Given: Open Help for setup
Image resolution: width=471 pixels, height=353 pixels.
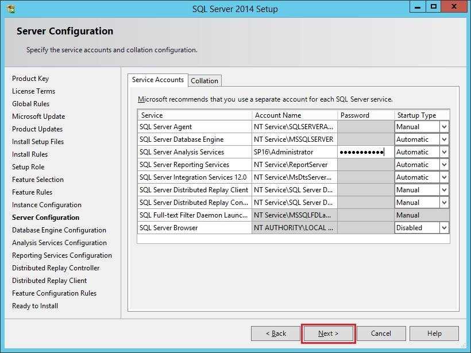Looking at the screenshot, I should pyautogui.click(x=434, y=333).
